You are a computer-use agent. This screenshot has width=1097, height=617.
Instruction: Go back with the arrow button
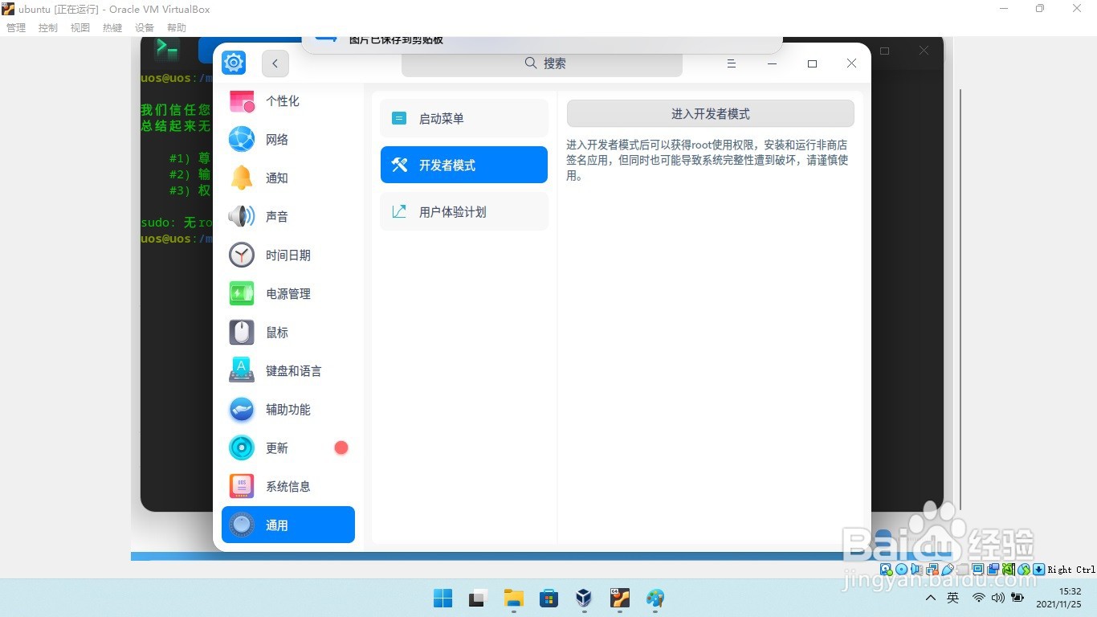275,63
